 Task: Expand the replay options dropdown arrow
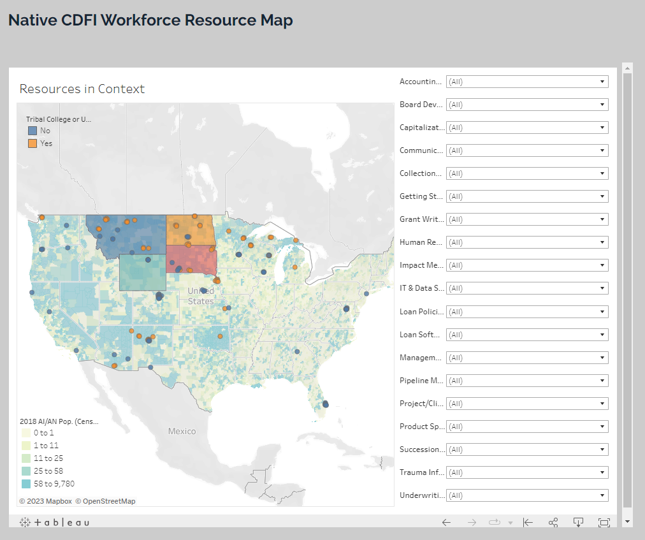pos(510,523)
